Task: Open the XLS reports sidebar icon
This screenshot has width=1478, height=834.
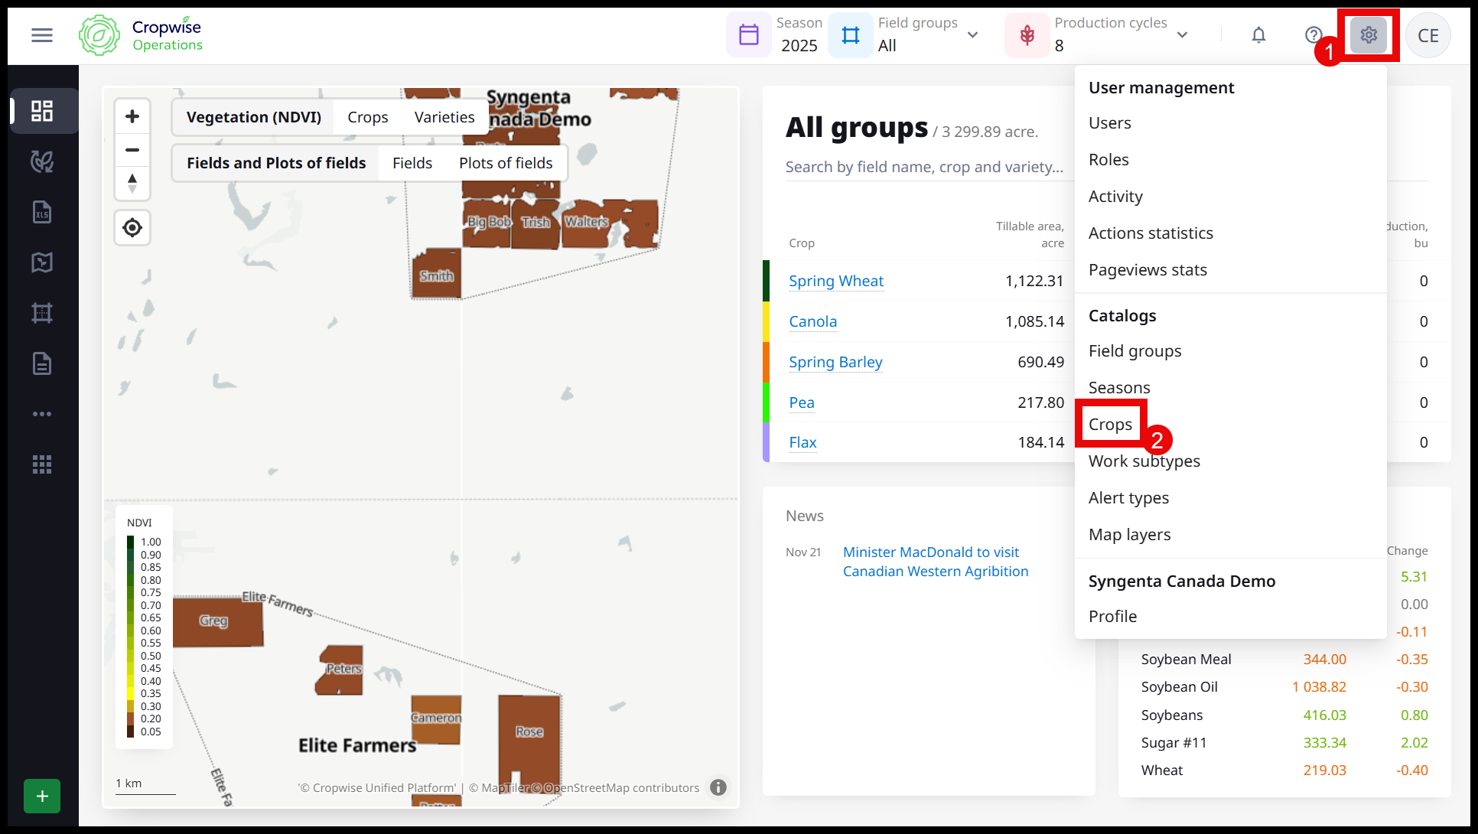Action: click(42, 212)
